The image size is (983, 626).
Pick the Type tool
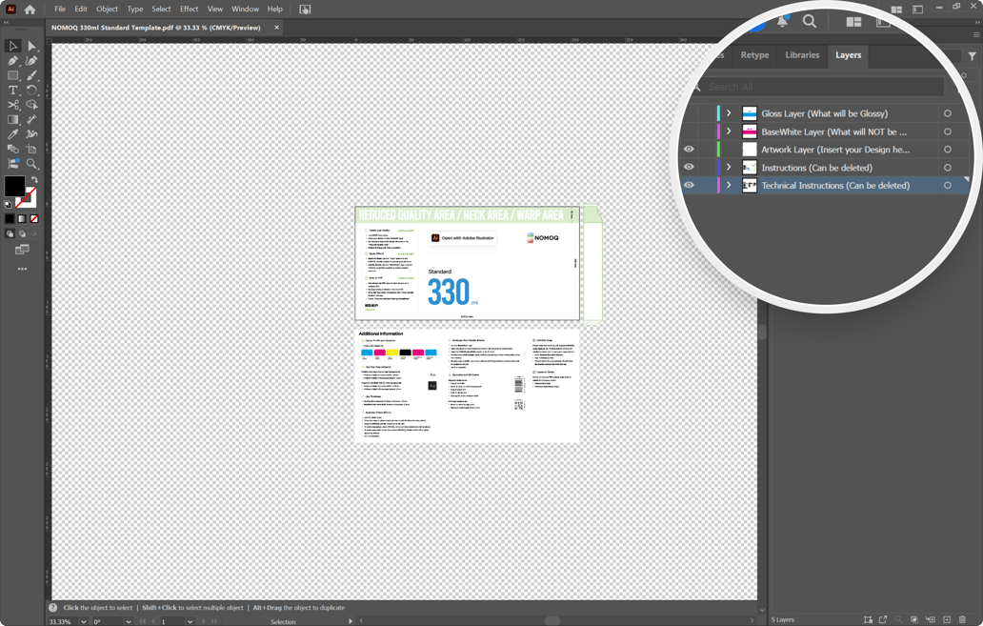(x=13, y=91)
